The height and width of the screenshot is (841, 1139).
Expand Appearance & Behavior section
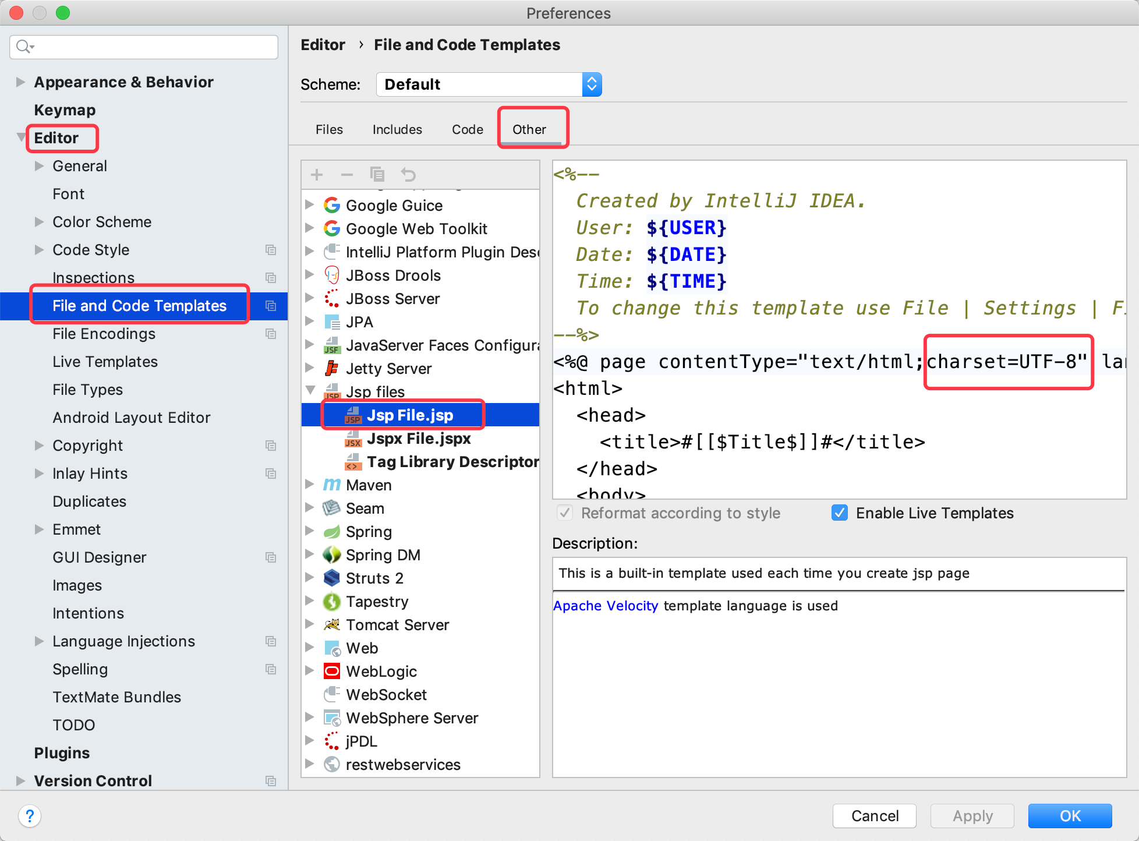coord(20,82)
